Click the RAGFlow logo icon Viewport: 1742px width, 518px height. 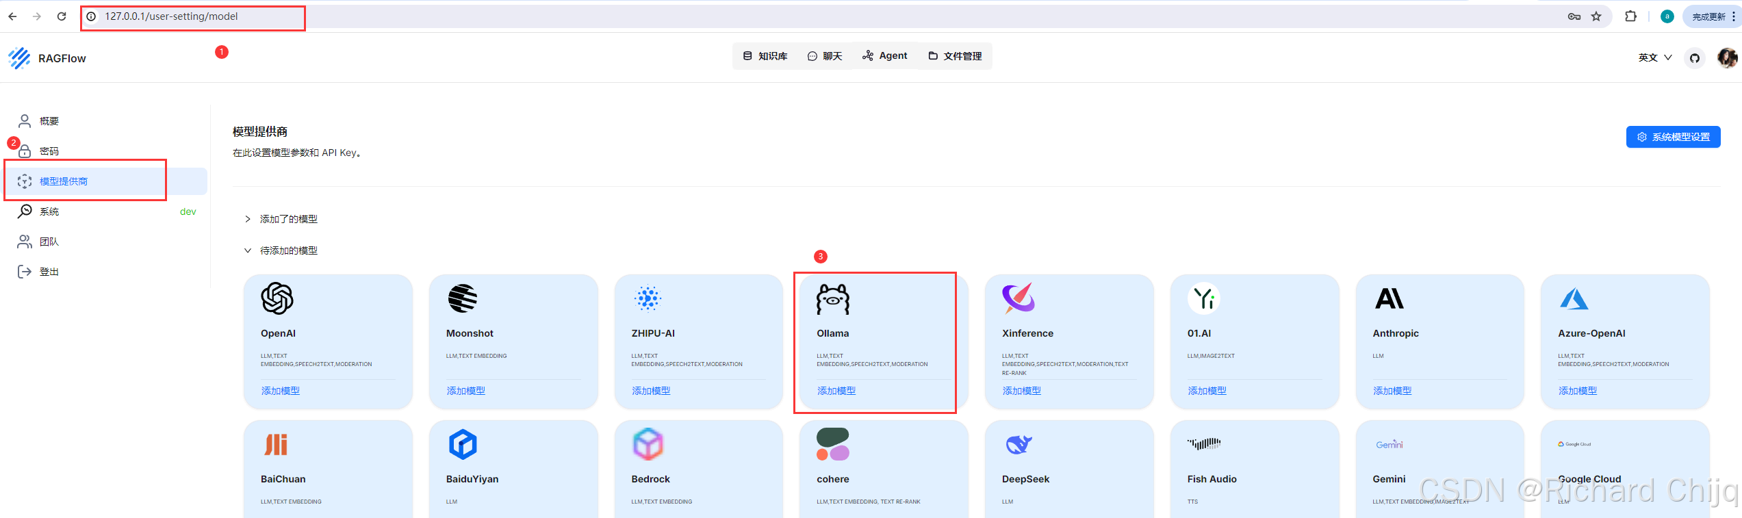click(x=19, y=58)
